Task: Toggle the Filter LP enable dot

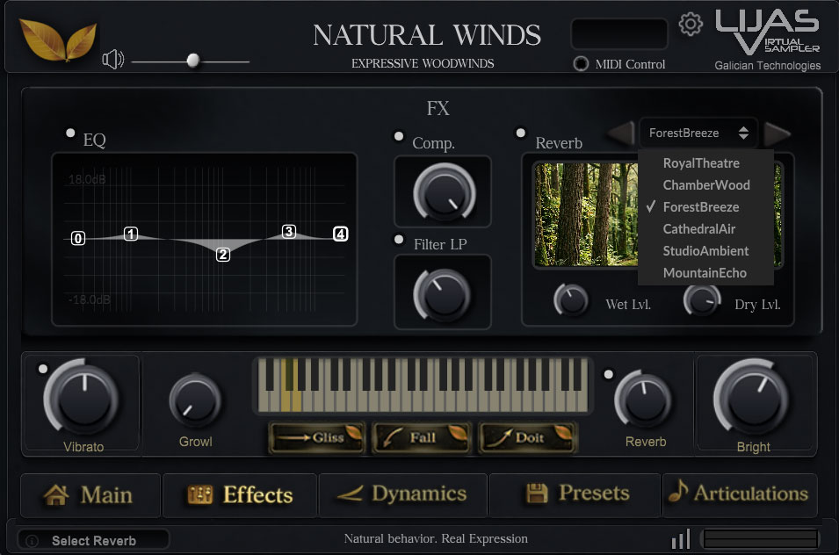Action: (x=399, y=239)
